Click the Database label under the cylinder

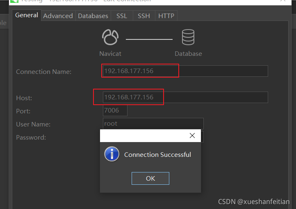click(189, 54)
